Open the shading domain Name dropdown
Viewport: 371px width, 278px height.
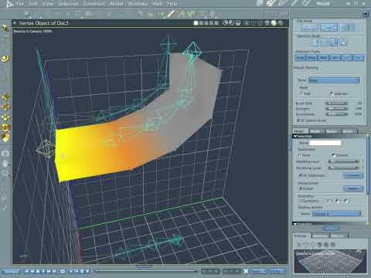336,214
